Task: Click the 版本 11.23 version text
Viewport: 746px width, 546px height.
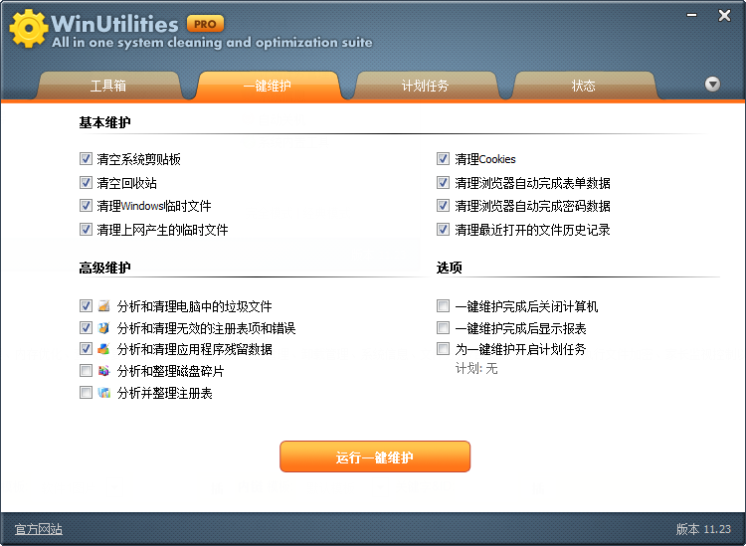Action: [x=703, y=529]
